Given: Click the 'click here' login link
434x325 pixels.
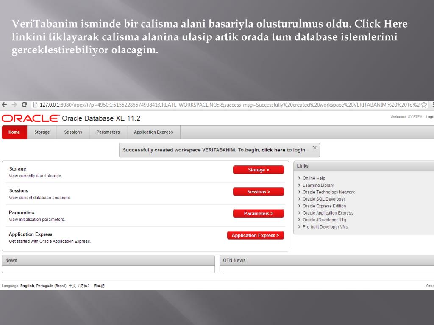Looking at the screenshot, I should click(x=273, y=150).
